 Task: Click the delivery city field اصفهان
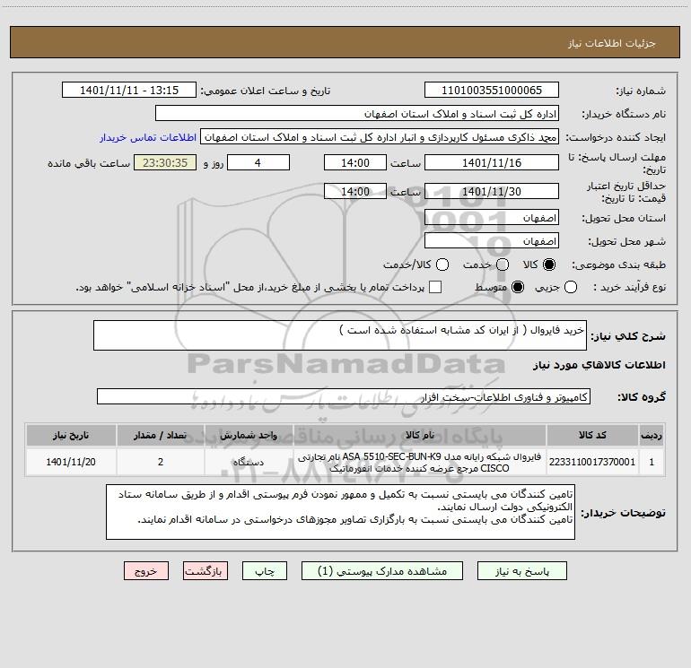492,241
